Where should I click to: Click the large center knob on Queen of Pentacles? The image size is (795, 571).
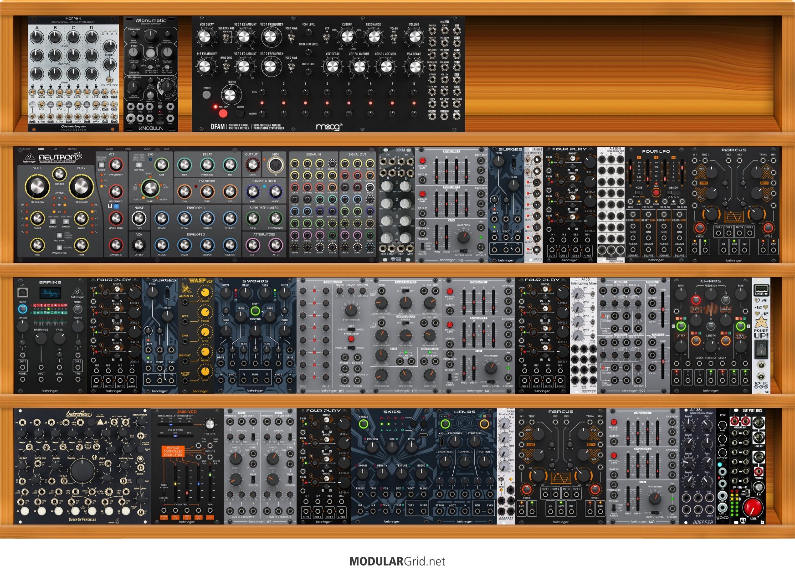(x=82, y=472)
